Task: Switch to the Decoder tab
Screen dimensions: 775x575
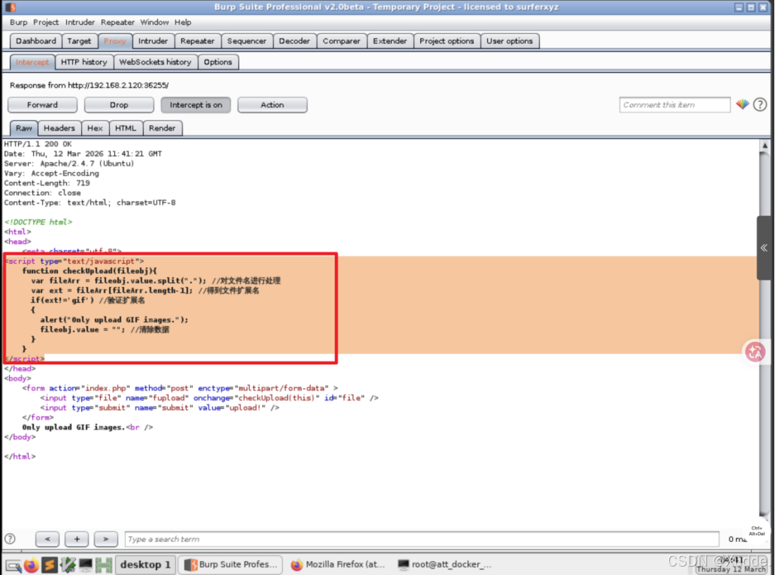Action: coord(294,41)
